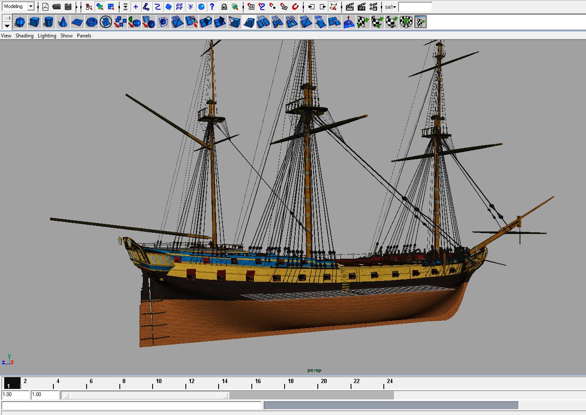Toggle the dynamics selection mask
Screen dimensions: 586x415
pyautogui.click(x=190, y=7)
